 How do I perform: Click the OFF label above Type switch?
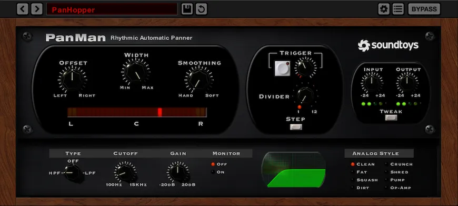point(73,161)
